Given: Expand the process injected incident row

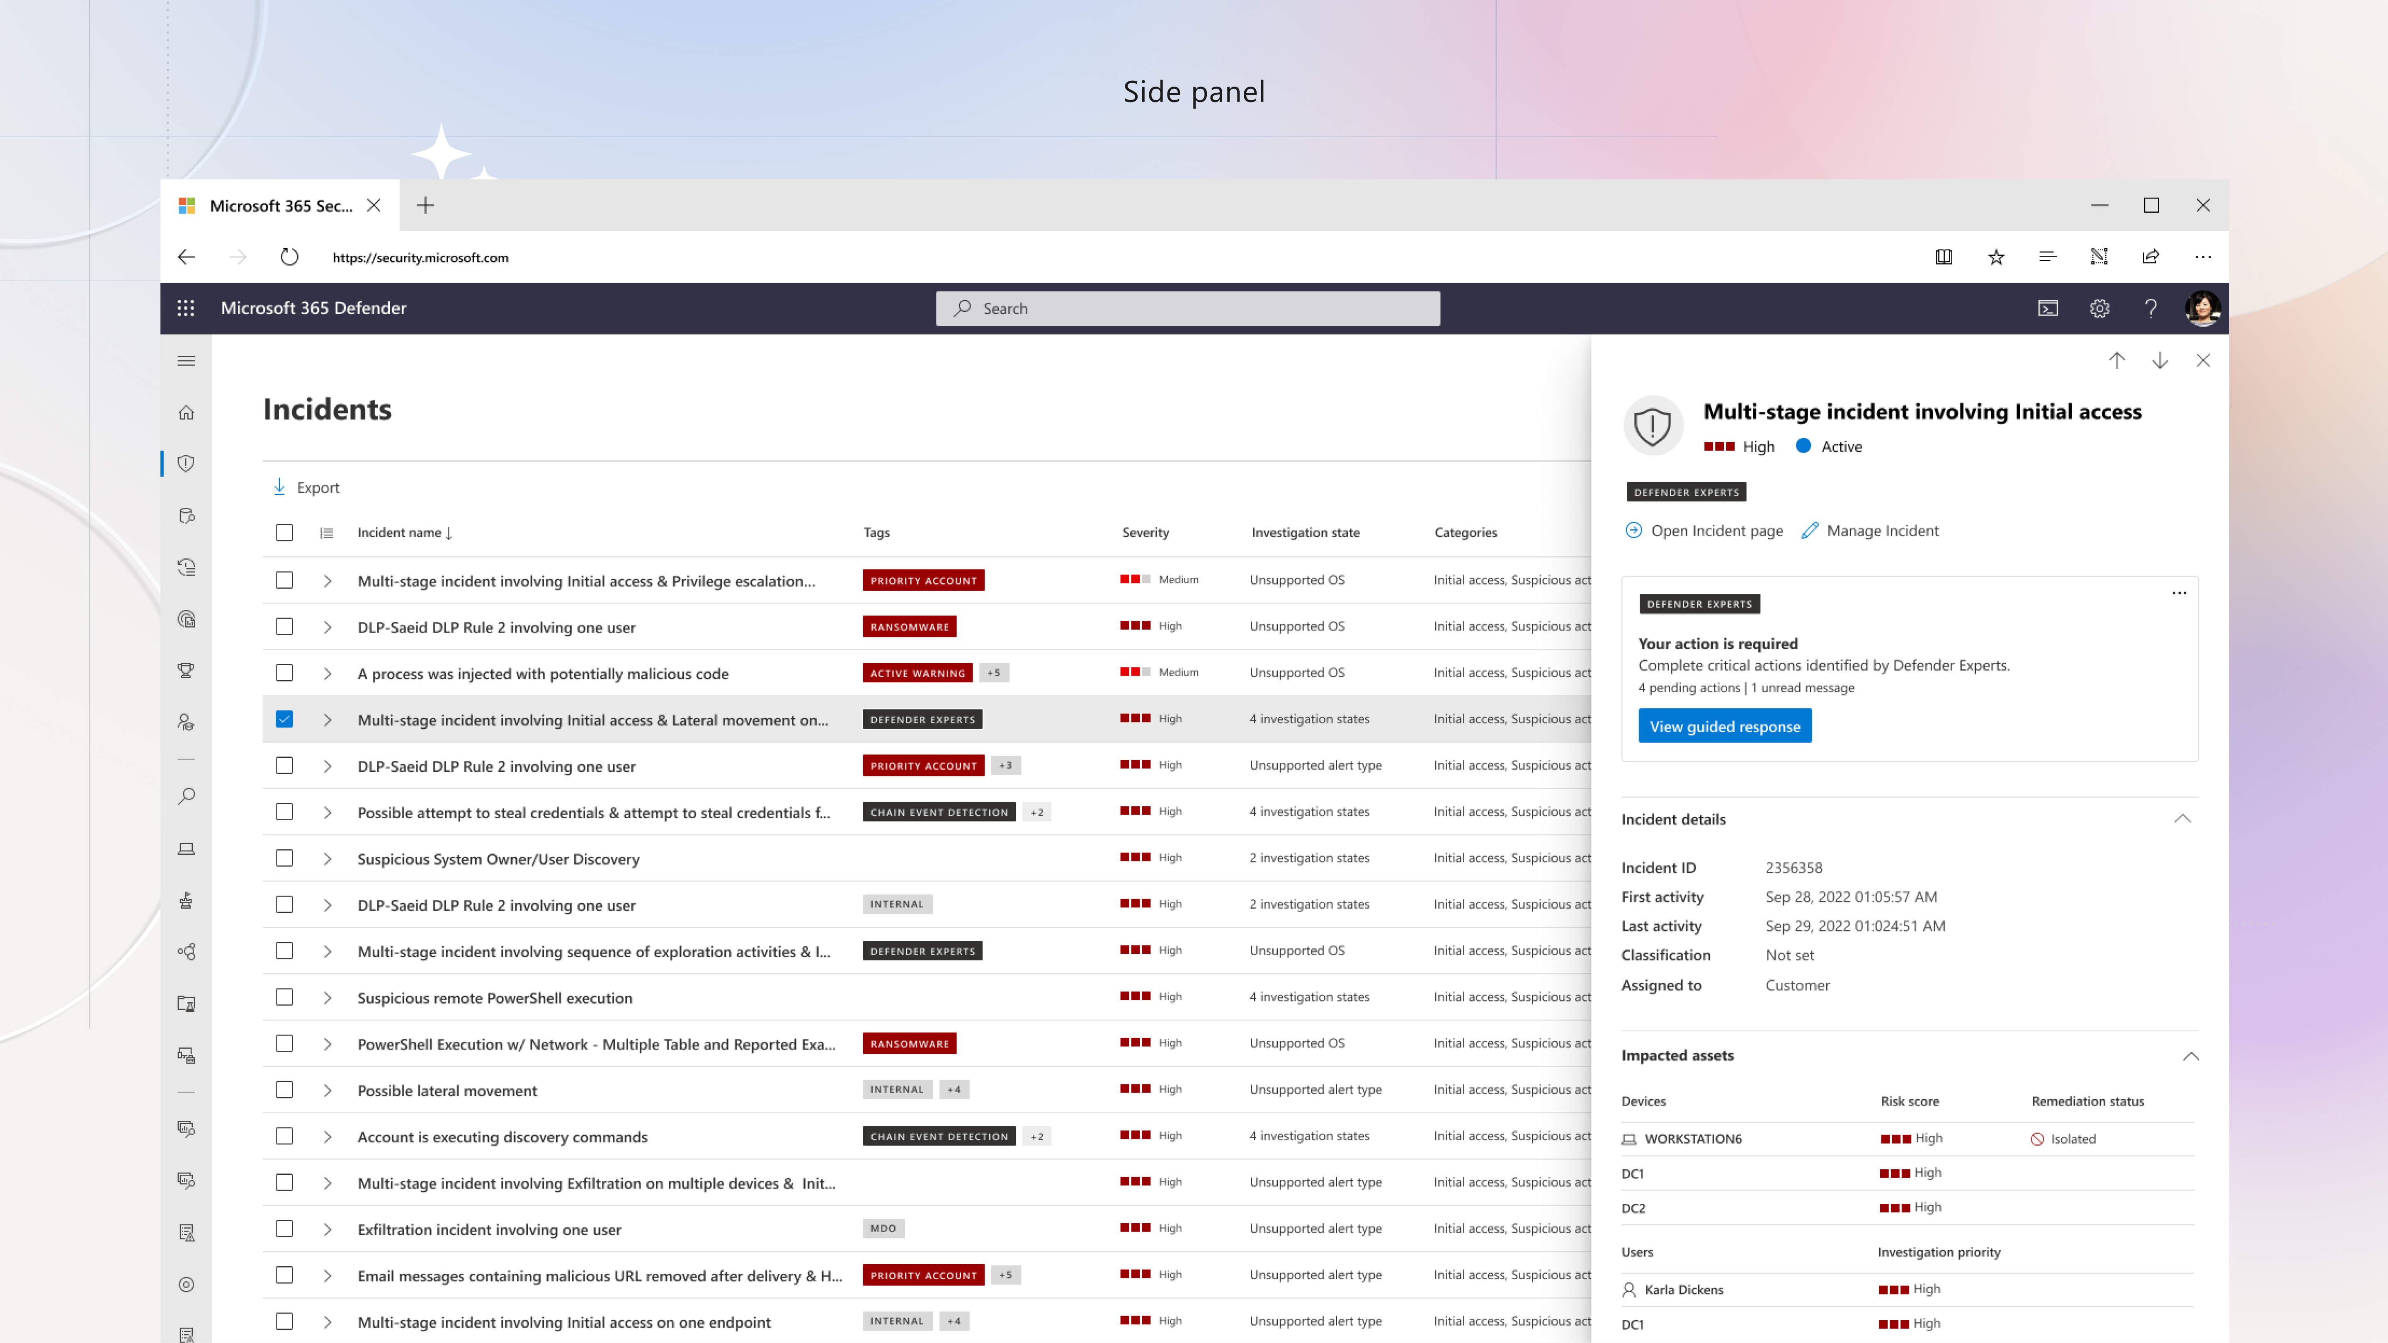Looking at the screenshot, I should 327,674.
